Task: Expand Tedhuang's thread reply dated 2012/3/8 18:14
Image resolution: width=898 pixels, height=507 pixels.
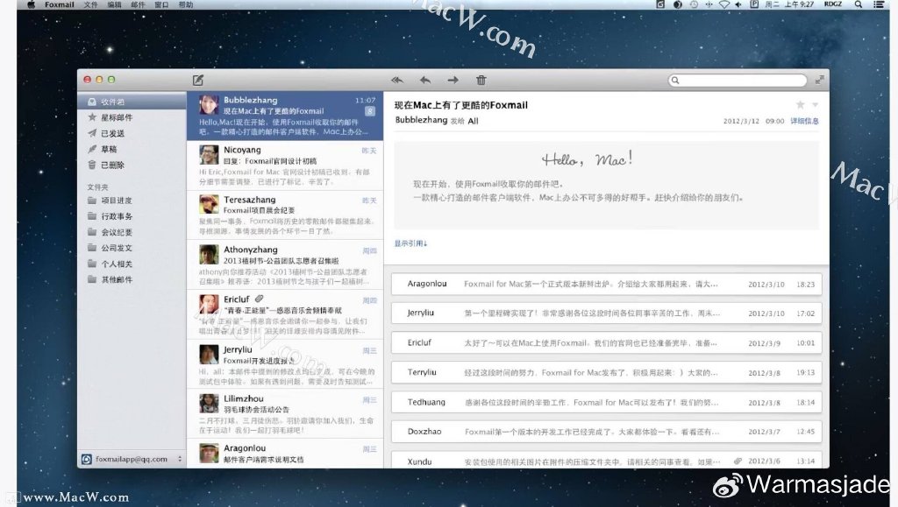Action: (607, 403)
